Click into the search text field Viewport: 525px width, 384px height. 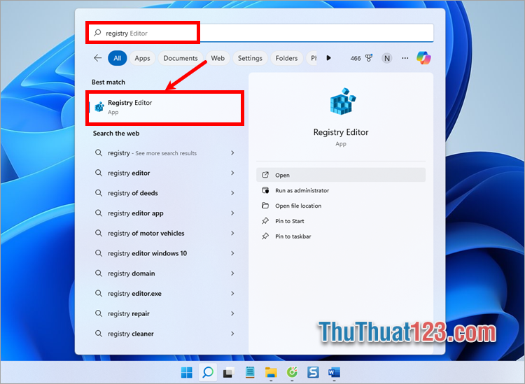(260, 33)
